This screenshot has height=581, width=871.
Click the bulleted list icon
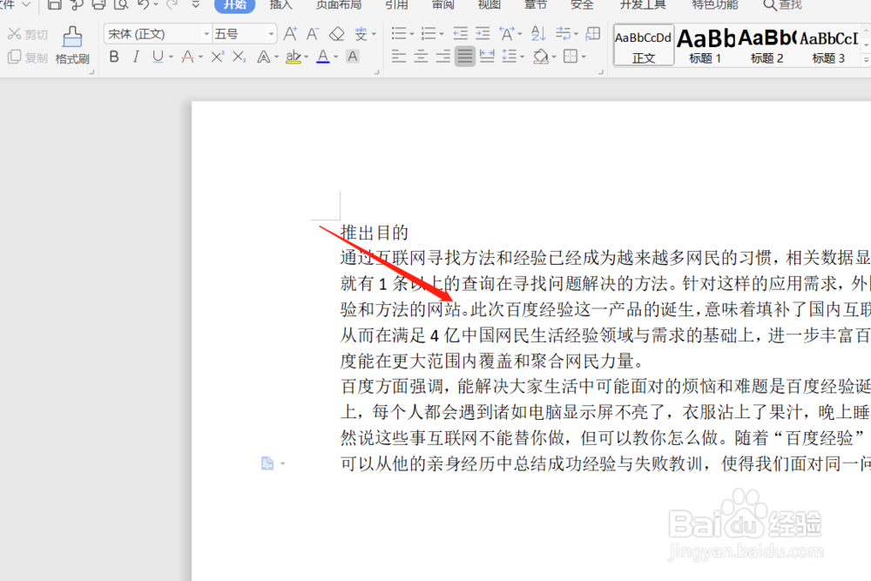click(x=399, y=34)
